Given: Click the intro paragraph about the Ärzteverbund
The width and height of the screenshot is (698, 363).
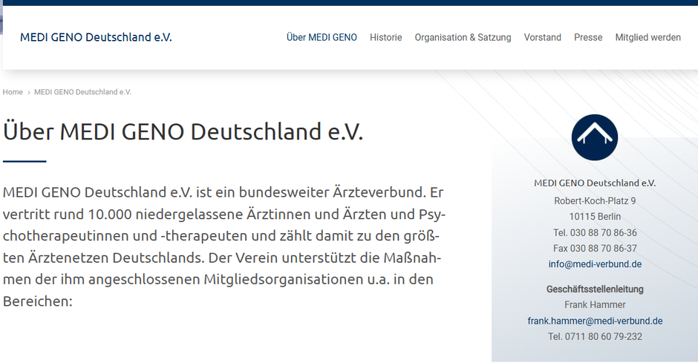Looking at the screenshot, I should (224, 246).
